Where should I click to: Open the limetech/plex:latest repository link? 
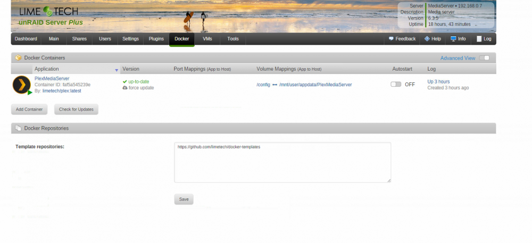pos(62,91)
